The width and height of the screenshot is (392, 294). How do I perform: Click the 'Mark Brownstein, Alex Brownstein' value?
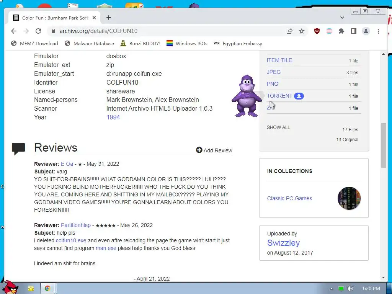152,100
